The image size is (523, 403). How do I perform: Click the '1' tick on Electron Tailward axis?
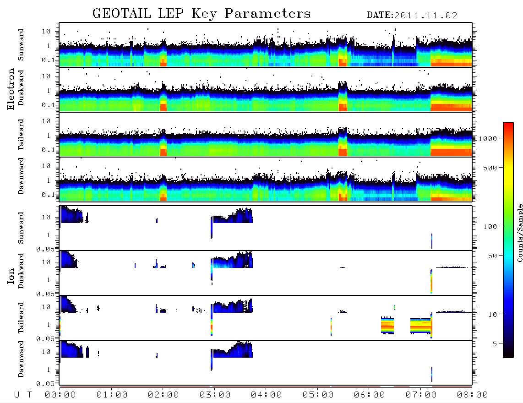(49, 136)
